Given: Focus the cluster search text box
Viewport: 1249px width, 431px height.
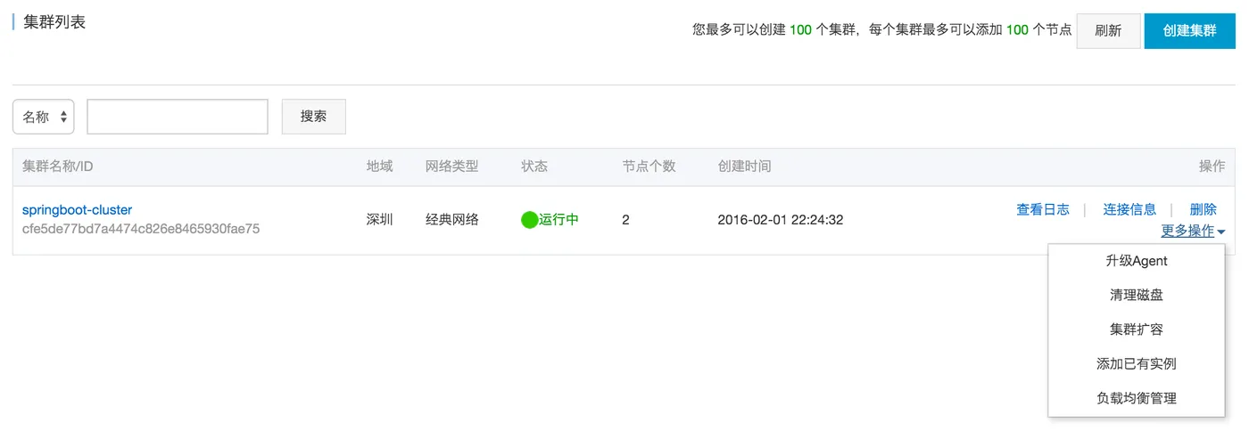Looking at the screenshot, I should [178, 117].
